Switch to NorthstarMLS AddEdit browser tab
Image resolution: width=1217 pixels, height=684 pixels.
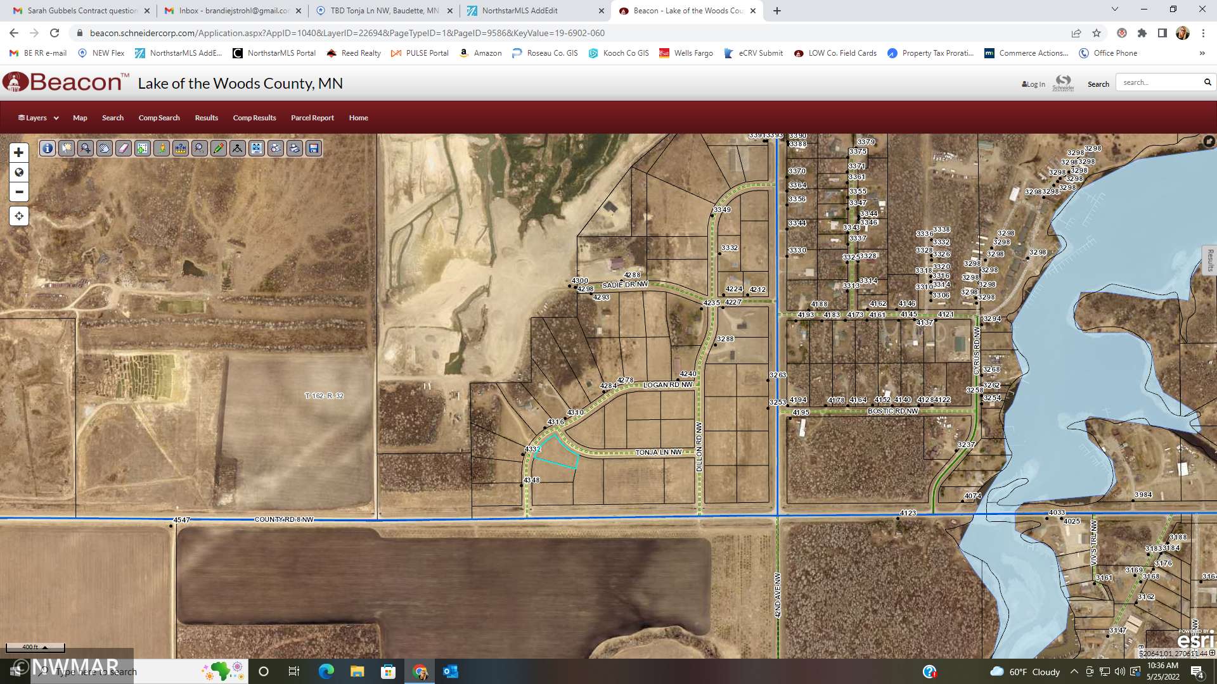click(x=536, y=11)
